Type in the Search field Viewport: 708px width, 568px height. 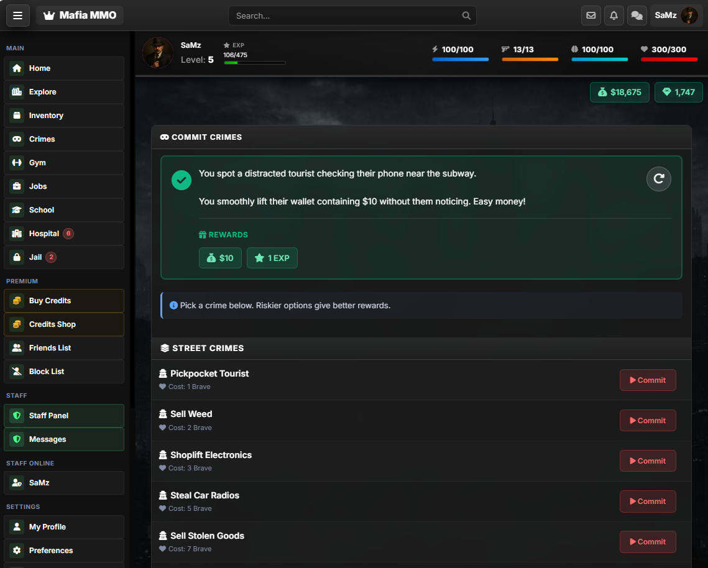pyautogui.click(x=345, y=16)
